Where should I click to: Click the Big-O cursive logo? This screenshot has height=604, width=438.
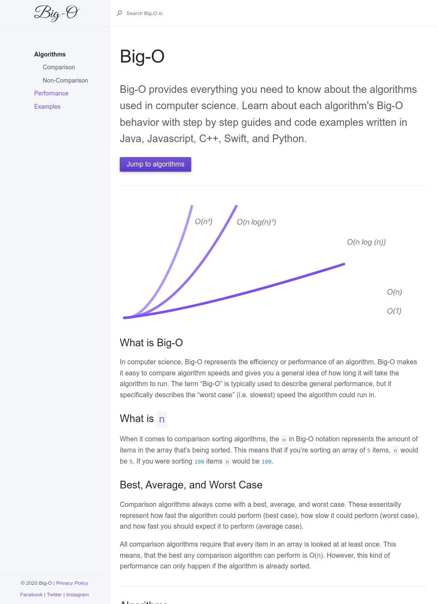56,13
